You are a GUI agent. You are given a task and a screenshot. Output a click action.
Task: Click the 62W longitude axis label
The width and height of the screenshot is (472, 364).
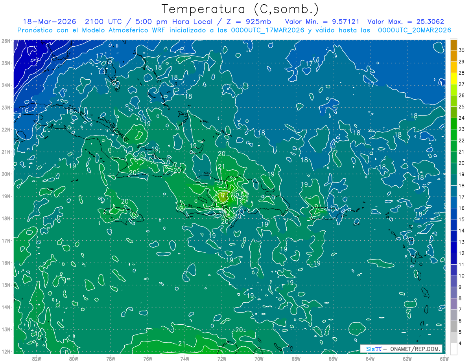point(407,358)
